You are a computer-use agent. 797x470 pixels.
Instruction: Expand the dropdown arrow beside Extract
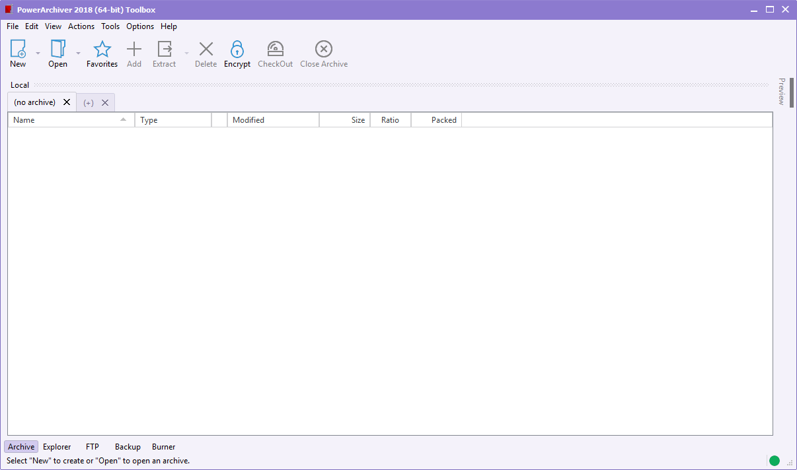(186, 53)
